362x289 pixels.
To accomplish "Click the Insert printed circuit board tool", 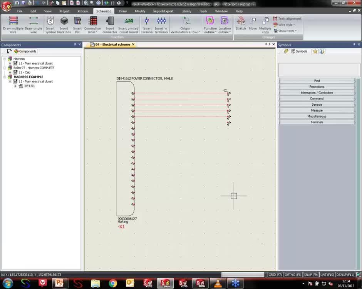I will click(x=128, y=24).
